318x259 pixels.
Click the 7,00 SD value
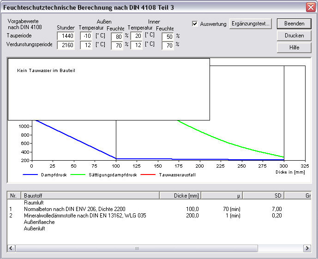[x=277, y=209]
